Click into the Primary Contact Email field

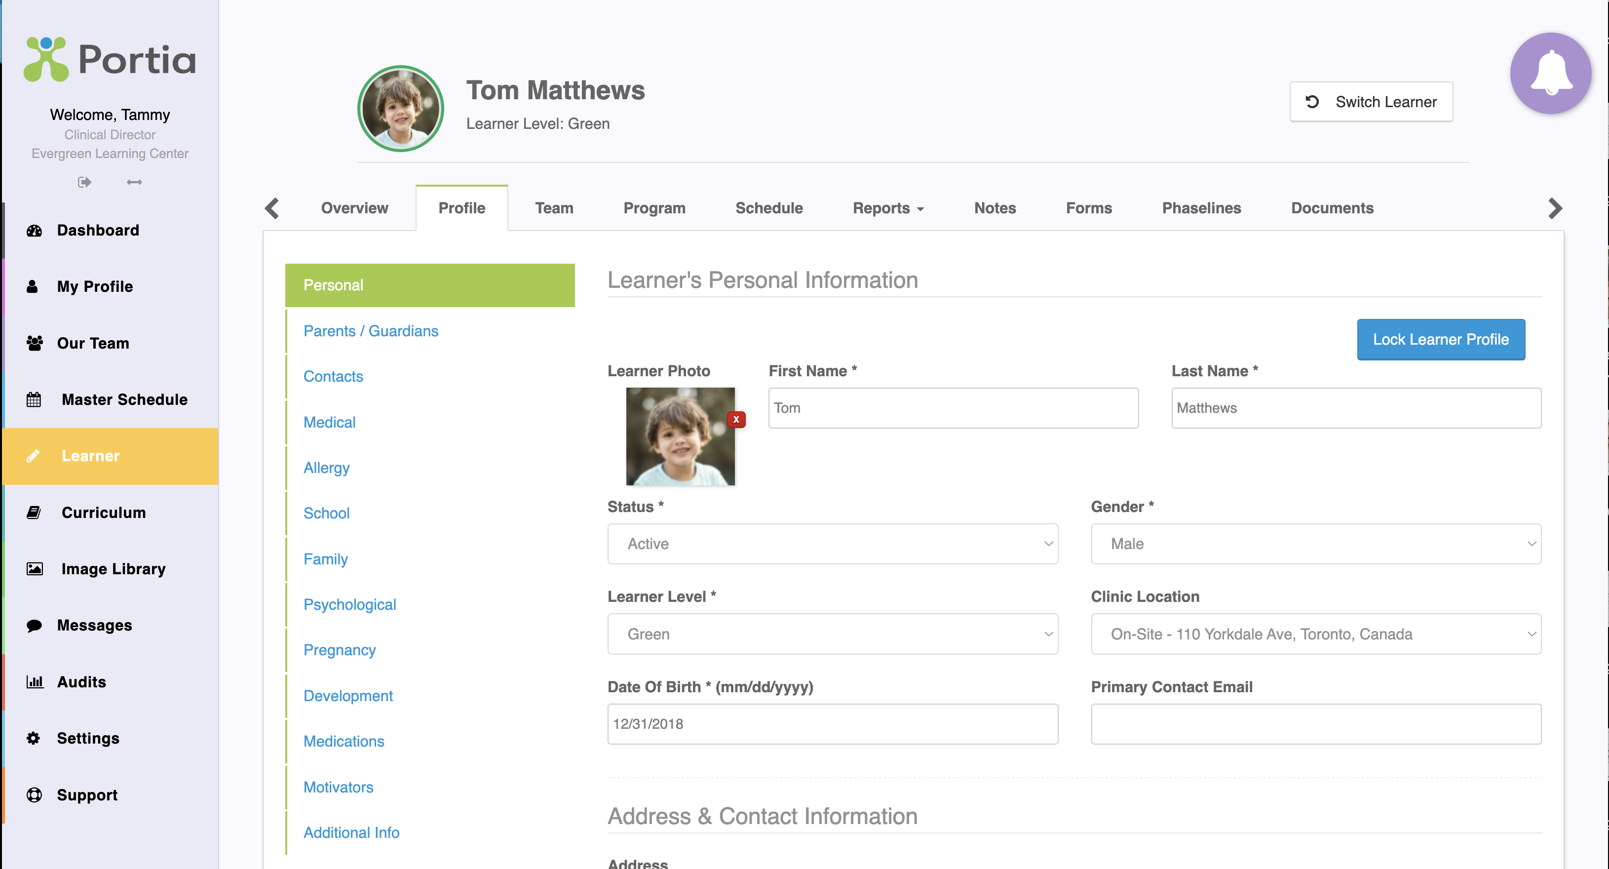[x=1315, y=723]
